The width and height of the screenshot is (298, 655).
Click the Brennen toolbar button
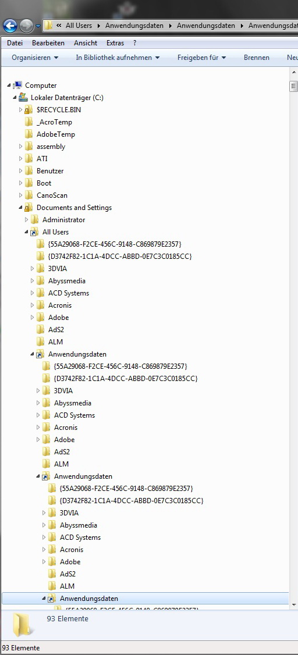(x=257, y=58)
